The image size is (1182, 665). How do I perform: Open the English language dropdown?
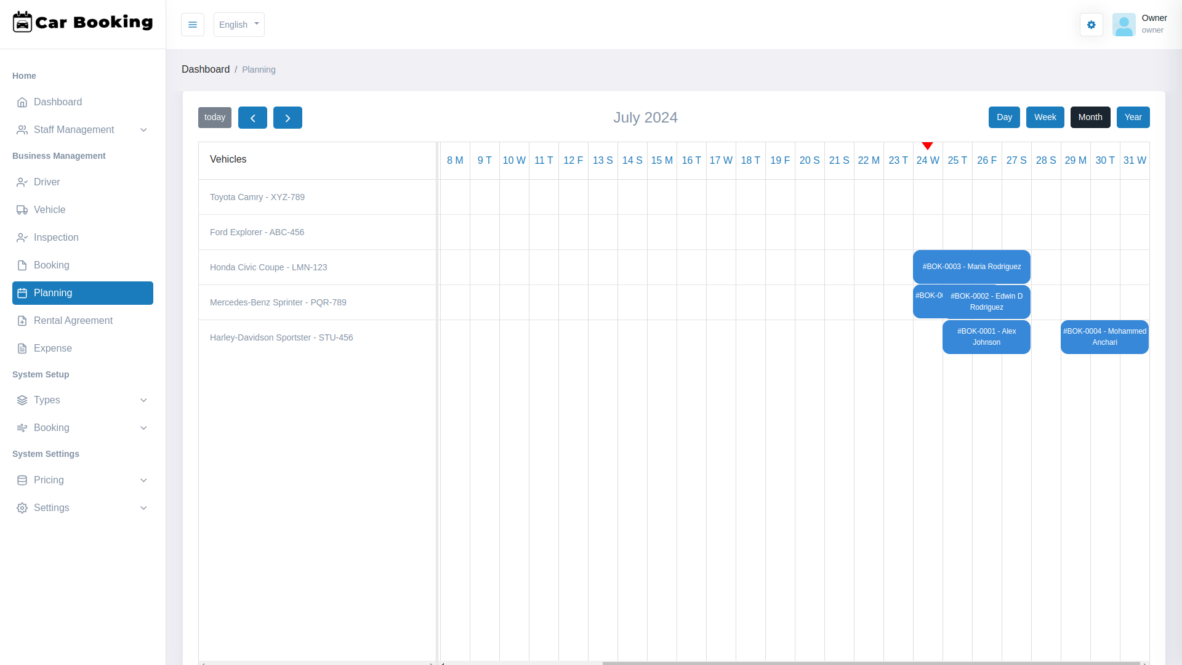pos(239,25)
